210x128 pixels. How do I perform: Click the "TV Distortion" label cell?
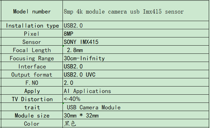(x=32, y=99)
